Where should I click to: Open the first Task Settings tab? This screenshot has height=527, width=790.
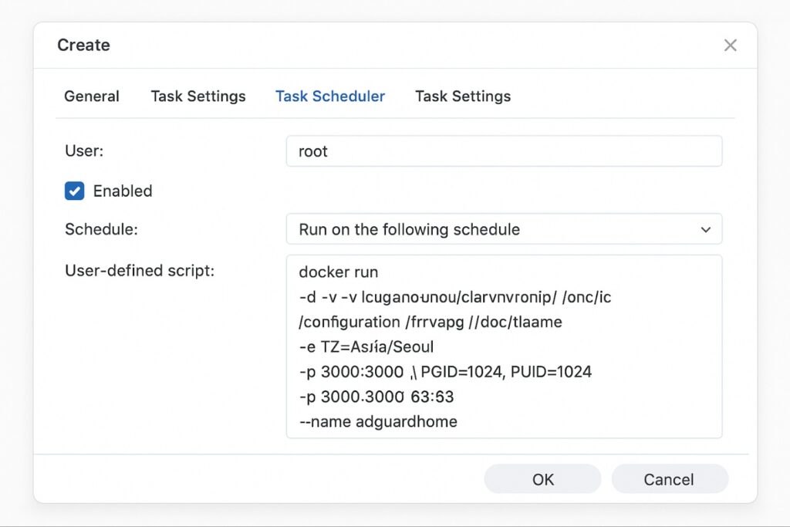[197, 96]
